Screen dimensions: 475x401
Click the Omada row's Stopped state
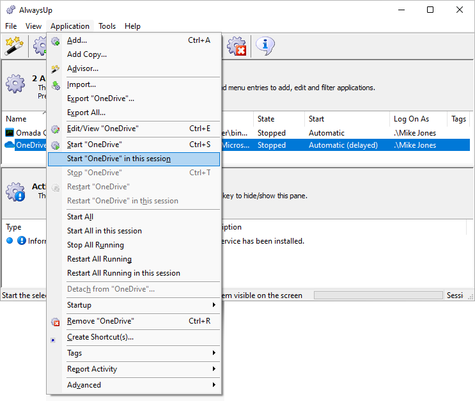click(272, 133)
